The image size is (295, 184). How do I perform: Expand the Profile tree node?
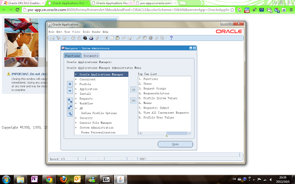coord(76,84)
